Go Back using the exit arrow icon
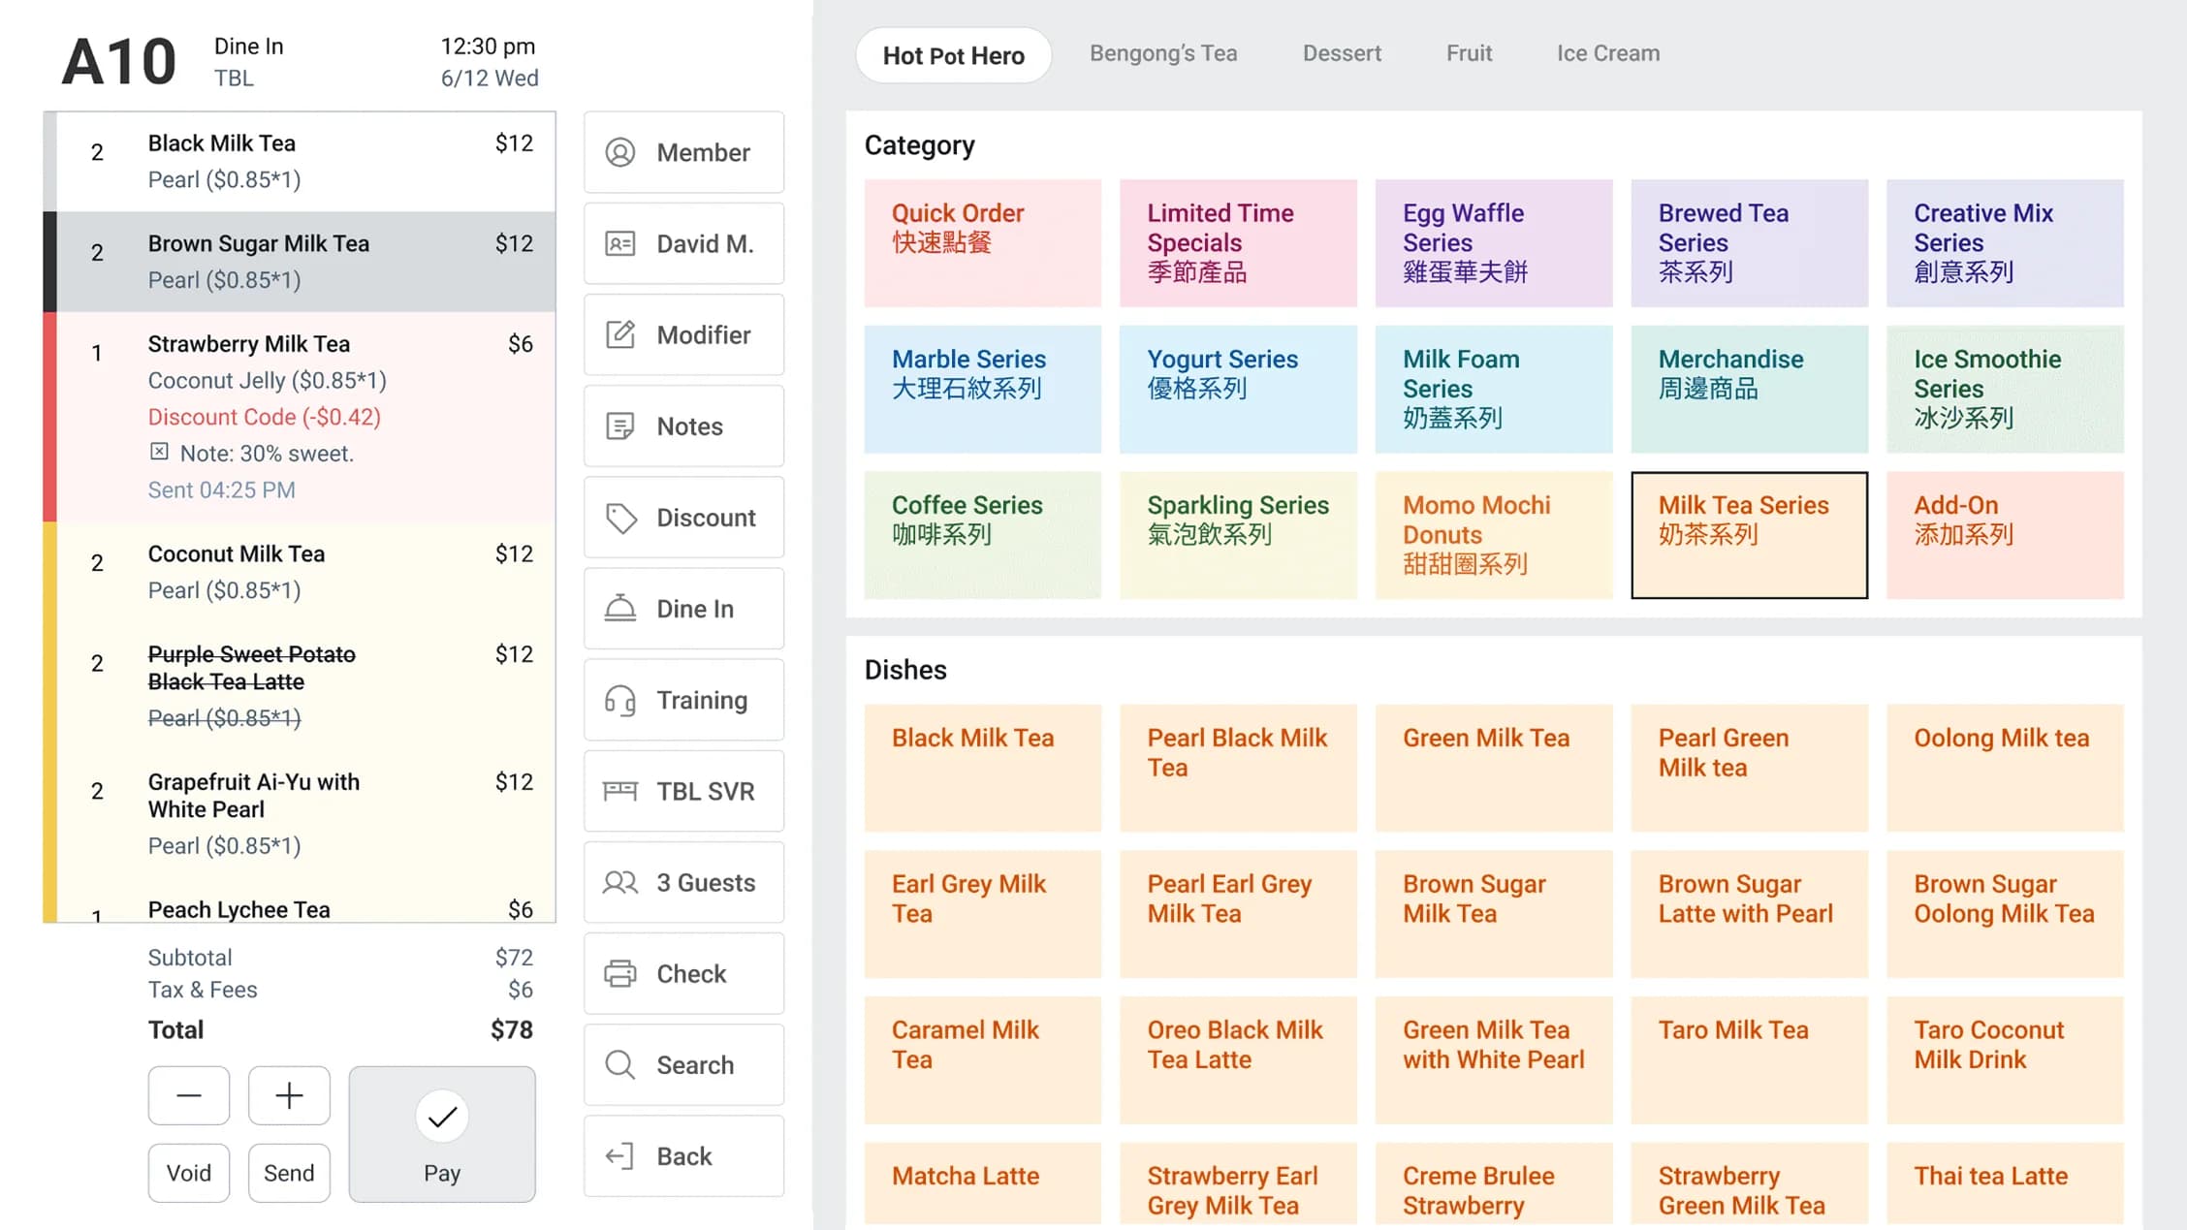 click(620, 1155)
